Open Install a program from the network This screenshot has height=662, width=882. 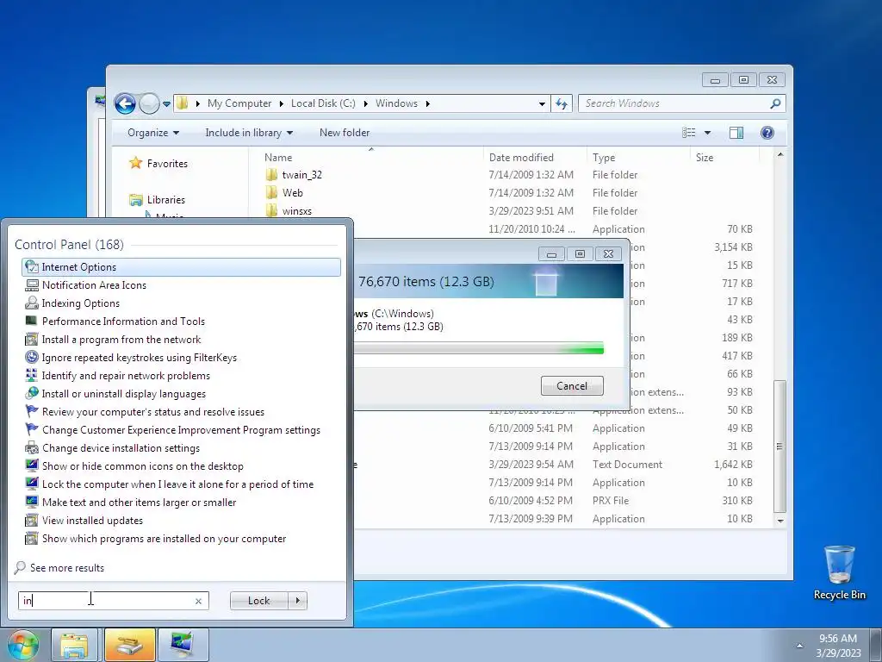click(x=121, y=340)
